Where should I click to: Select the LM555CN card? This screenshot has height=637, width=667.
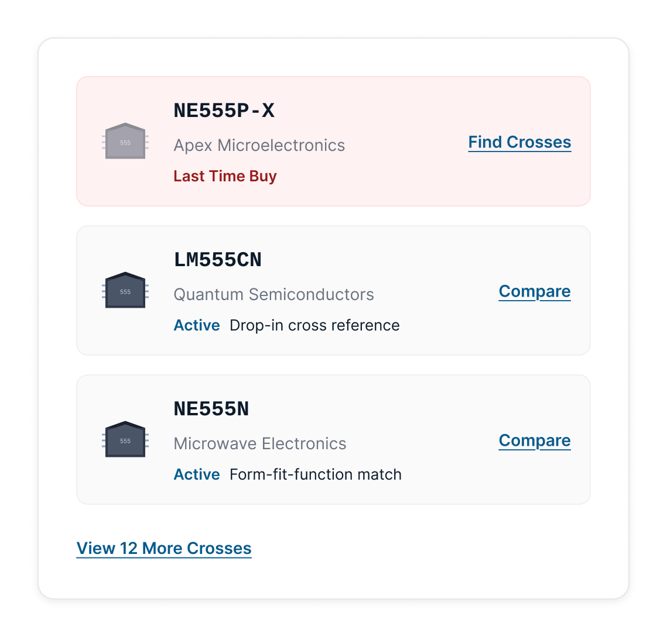pos(333,290)
